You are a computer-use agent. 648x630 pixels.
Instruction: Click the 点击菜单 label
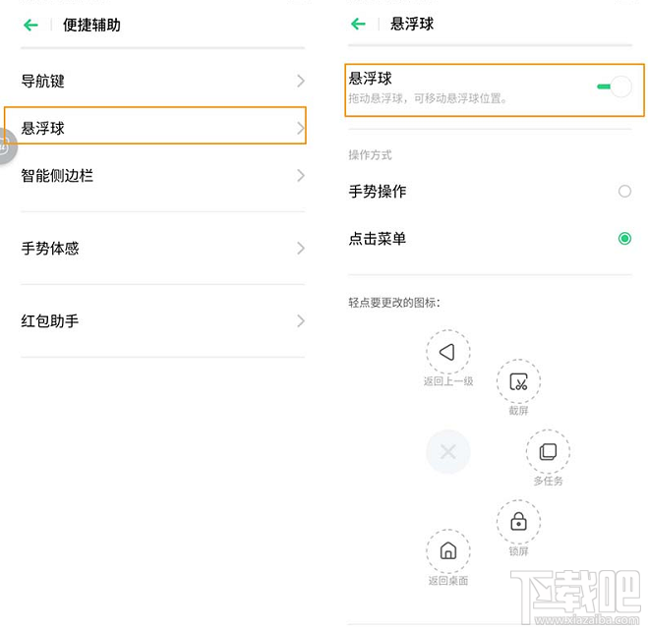click(x=378, y=239)
